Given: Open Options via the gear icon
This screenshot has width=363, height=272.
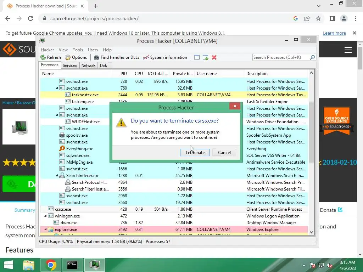Looking at the screenshot, I should coord(68,57).
